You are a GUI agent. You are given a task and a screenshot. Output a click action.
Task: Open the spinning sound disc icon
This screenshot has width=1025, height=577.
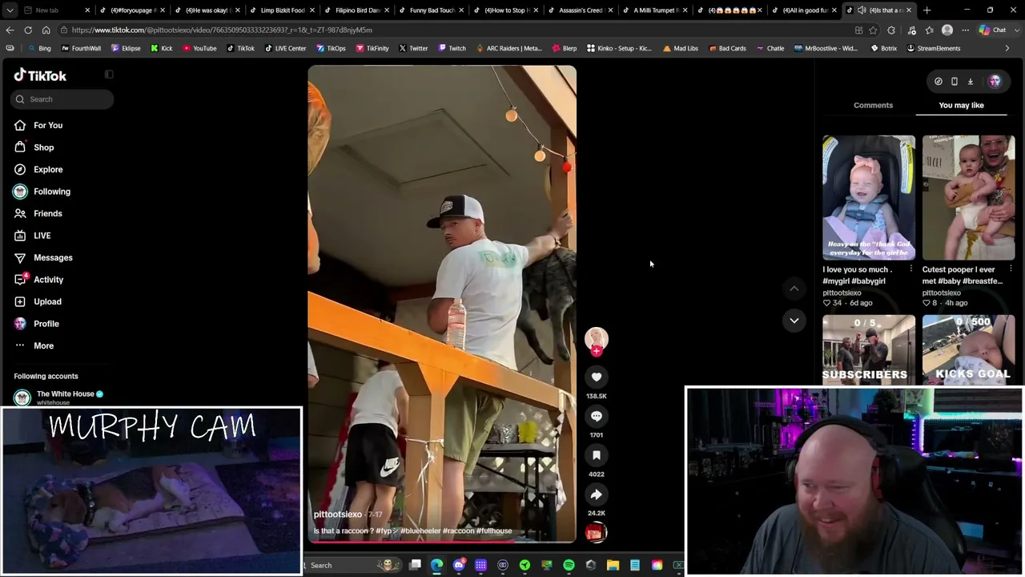click(x=596, y=532)
